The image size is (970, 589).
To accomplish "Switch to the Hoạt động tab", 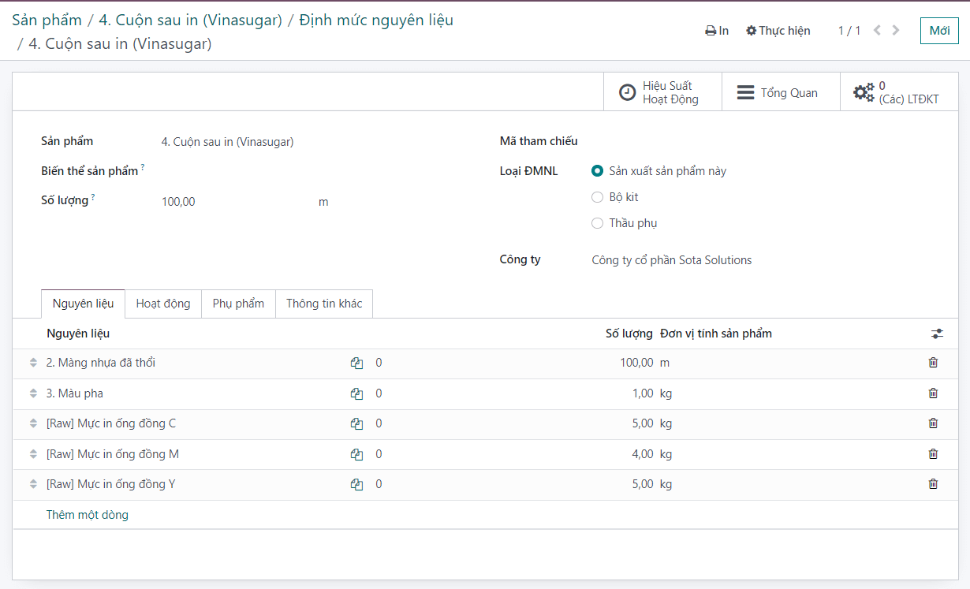I will pos(163,304).
